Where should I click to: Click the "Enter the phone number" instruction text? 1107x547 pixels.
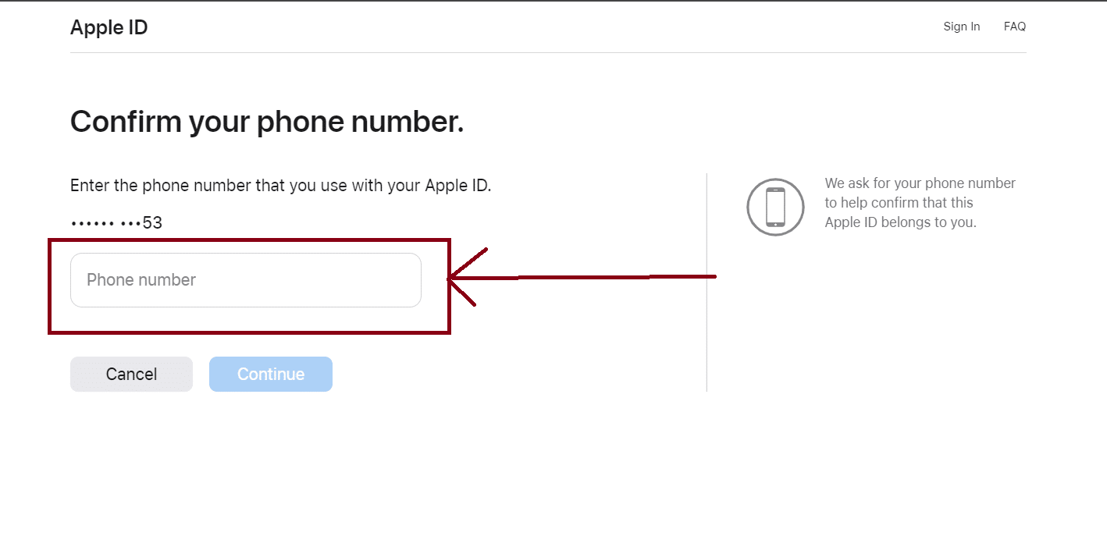pos(280,186)
